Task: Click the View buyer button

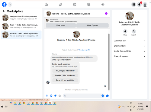Action: (61, 25)
